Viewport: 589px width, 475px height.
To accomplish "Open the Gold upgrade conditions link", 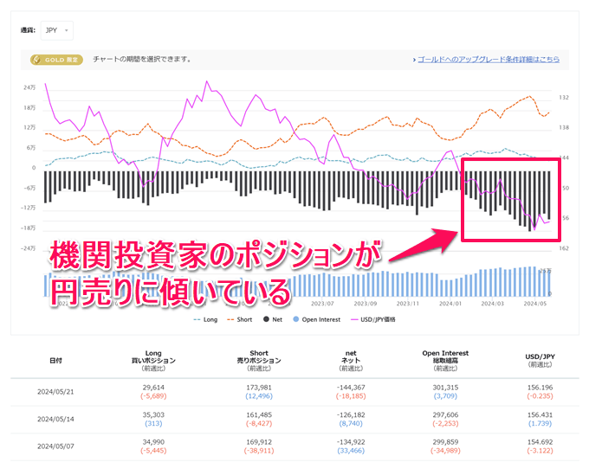I will [x=489, y=60].
